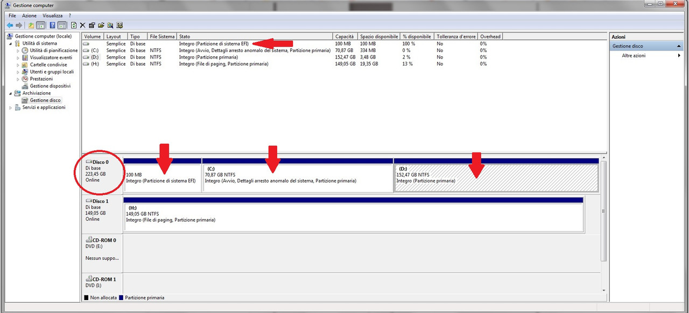Expand the Cartelle condivise node
Viewport: 689px width, 313px height.
click(18, 64)
